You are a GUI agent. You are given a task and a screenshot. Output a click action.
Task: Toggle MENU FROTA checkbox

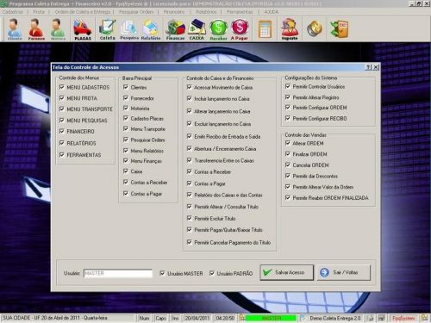61,98
